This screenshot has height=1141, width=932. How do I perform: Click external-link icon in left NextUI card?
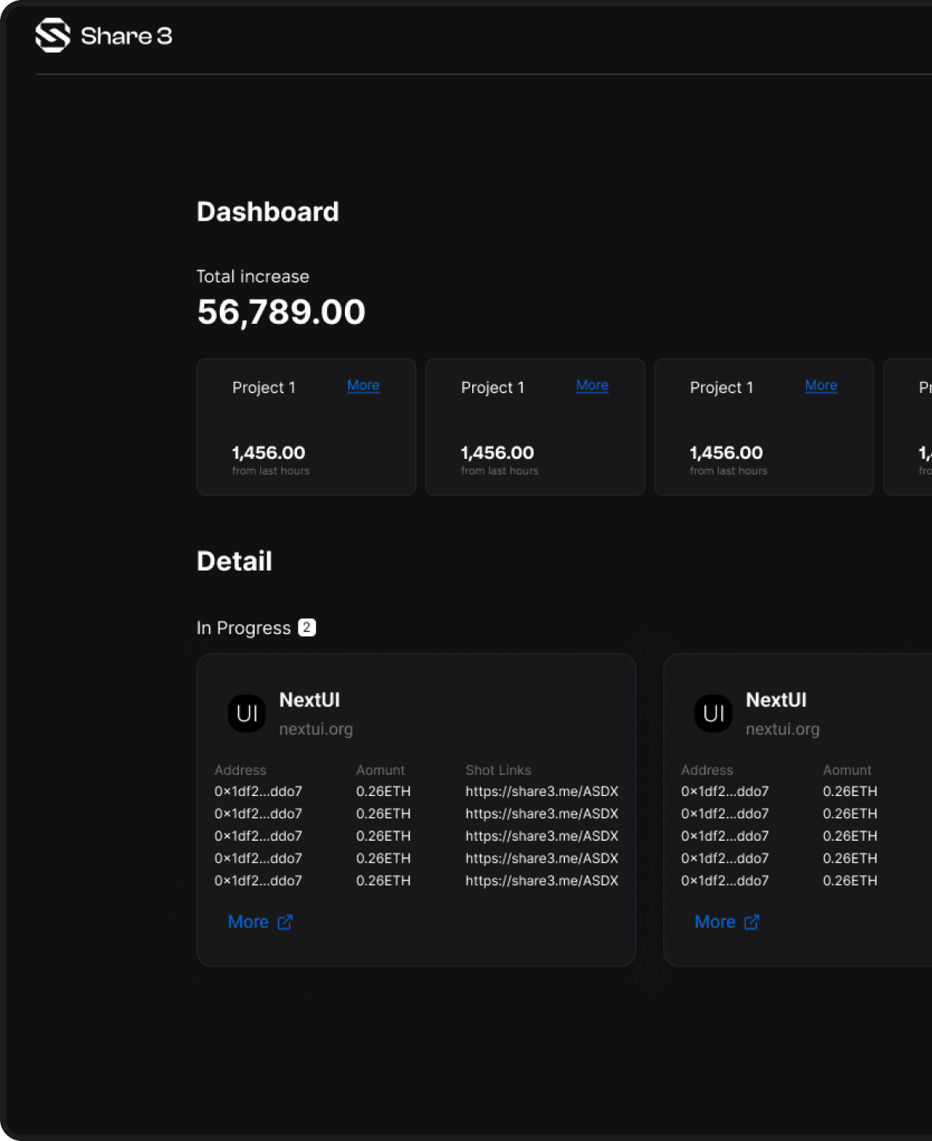pyautogui.click(x=285, y=922)
